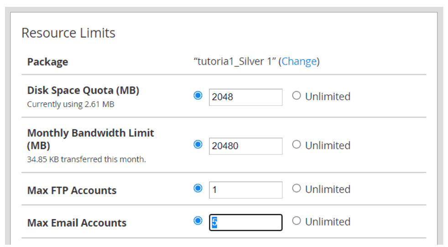The image size is (448, 247).
Task: Click the Max Email Accounts input field
Action: pyautogui.click(x=245, y=222)
